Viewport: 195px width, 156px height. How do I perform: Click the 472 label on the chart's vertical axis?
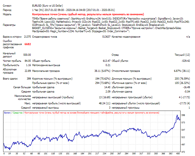(x=183, y=152)
